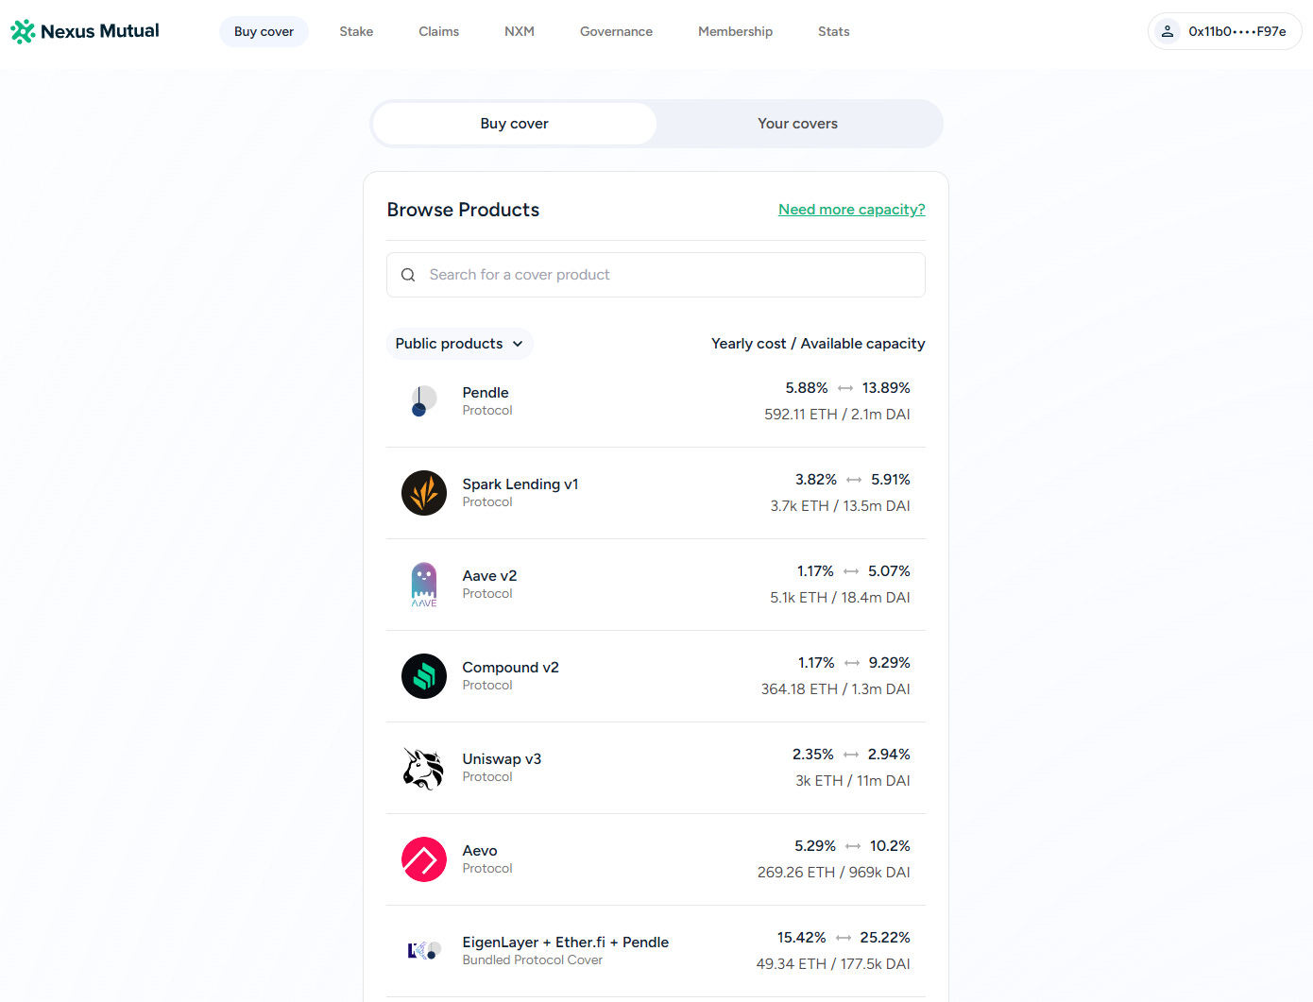The width and height of the screenshot is (1313, 1002).
Task: Click the EigenLayer bundled cover logo
Action: pos(424,951)
